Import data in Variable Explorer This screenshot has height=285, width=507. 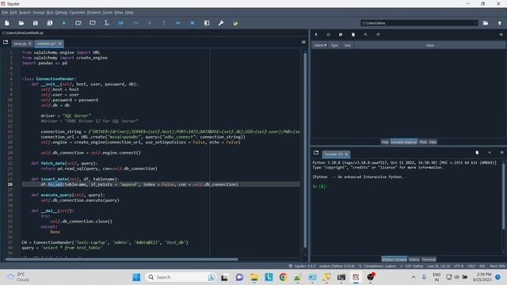point(316,35)
